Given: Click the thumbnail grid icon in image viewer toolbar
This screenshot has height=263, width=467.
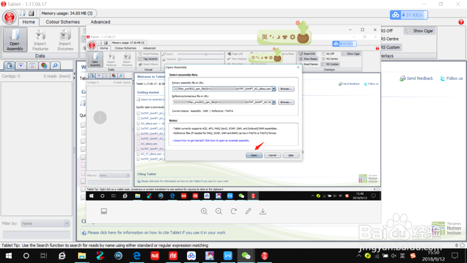Looking at the screenshot, I should [x=104, y=211].
